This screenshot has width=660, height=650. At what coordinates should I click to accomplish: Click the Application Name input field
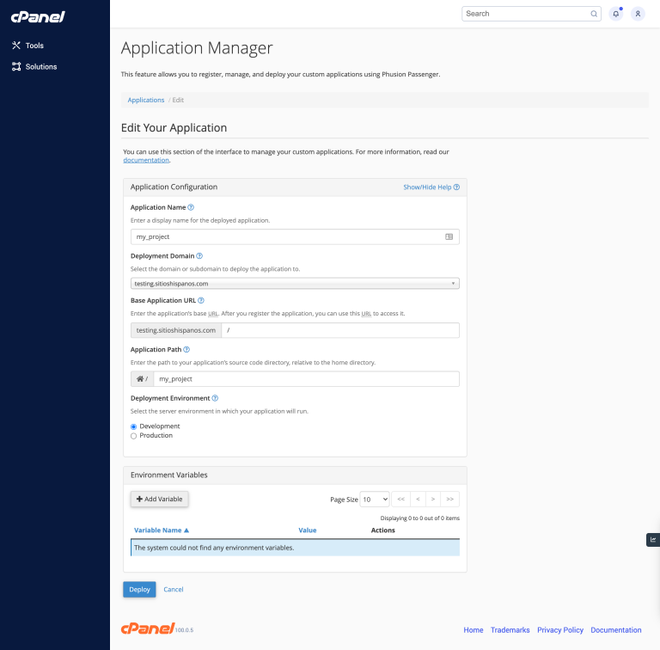[x=295, y=236]
